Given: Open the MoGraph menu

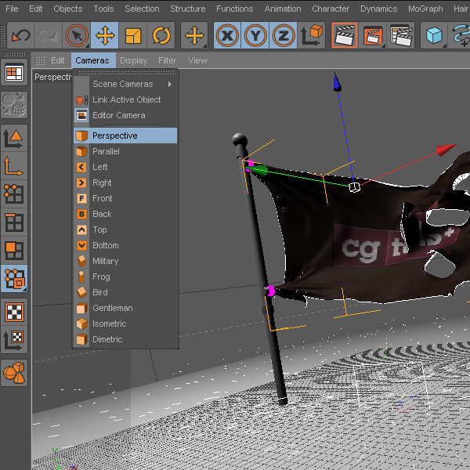Looking at the screenshot, I should tap(425, 9).
